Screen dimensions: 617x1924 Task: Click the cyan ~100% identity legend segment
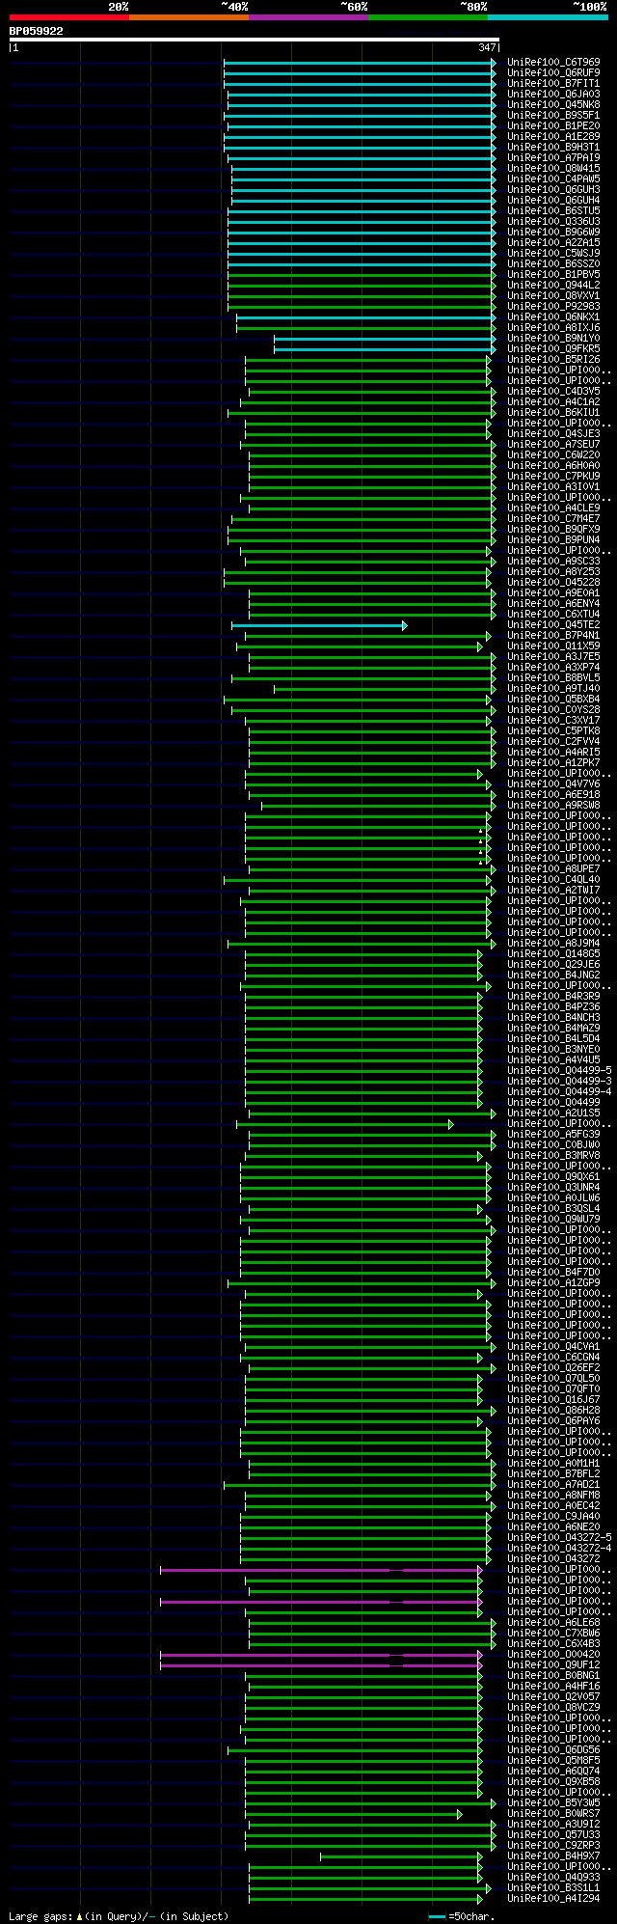click(548, 17)
